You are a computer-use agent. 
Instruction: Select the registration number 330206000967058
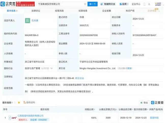click(x=89, y=35)
